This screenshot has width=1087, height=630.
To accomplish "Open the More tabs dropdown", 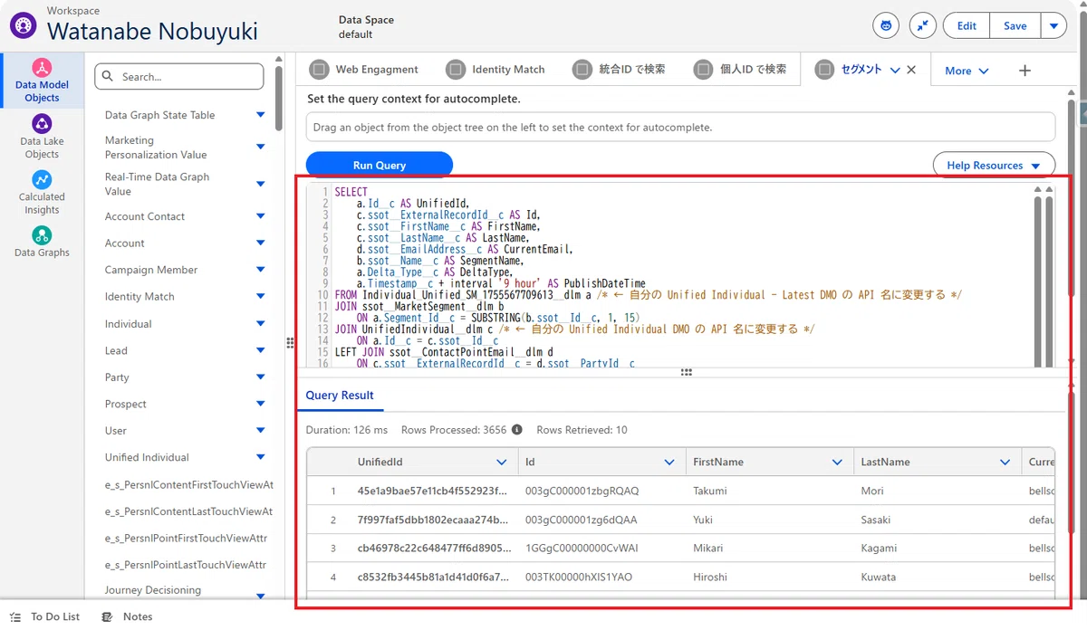I will pos(967,71).
